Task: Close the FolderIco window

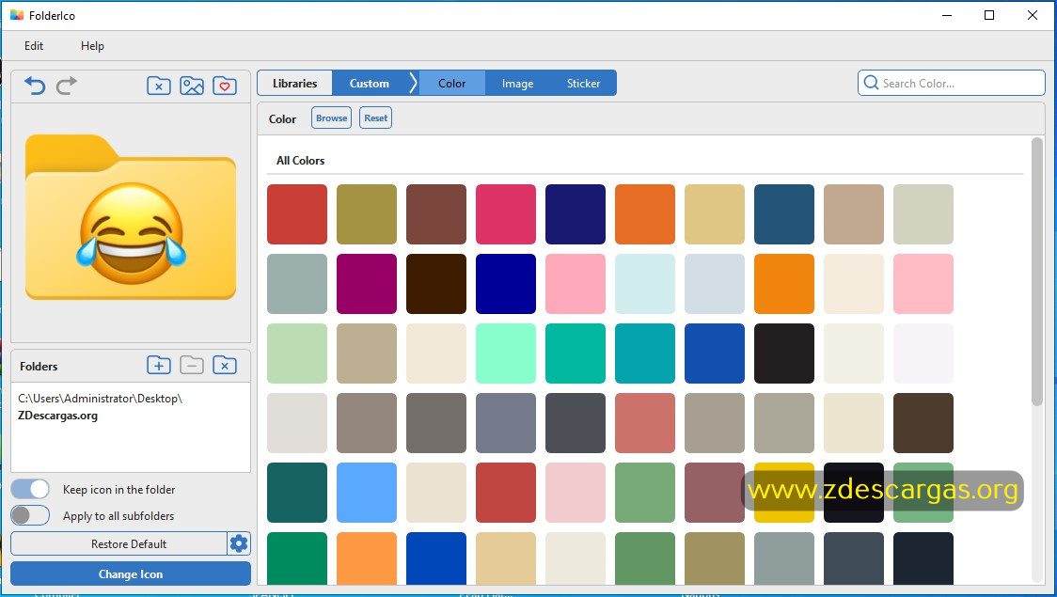Action: click(1032, 15)
